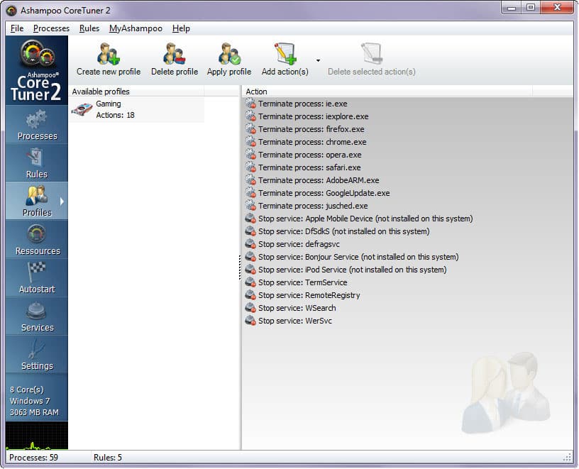Image resolution: width=579 pixels, height=469 pixels.
Task: Open the Services section in the sidebar
Action: click(37, 316)
